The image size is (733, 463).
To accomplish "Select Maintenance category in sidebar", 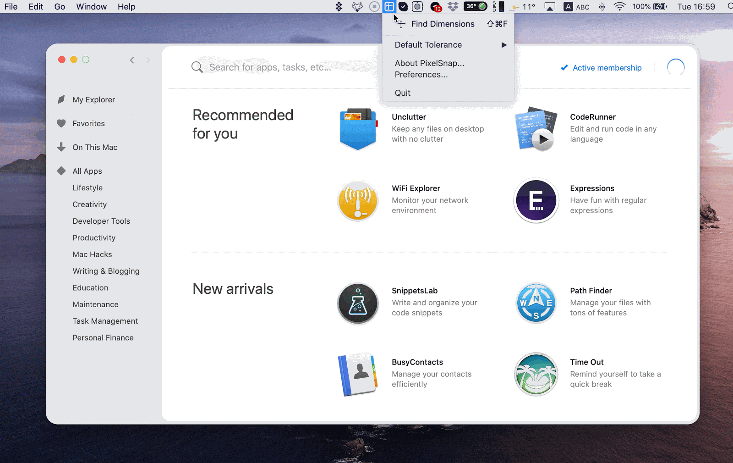I will click(95, 304).
